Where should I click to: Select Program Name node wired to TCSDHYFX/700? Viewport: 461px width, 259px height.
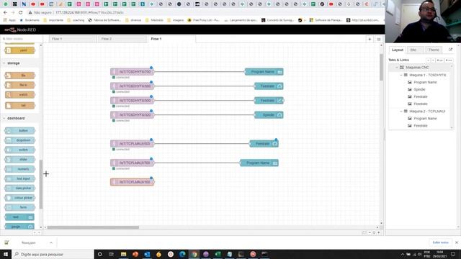pos(264,72)
